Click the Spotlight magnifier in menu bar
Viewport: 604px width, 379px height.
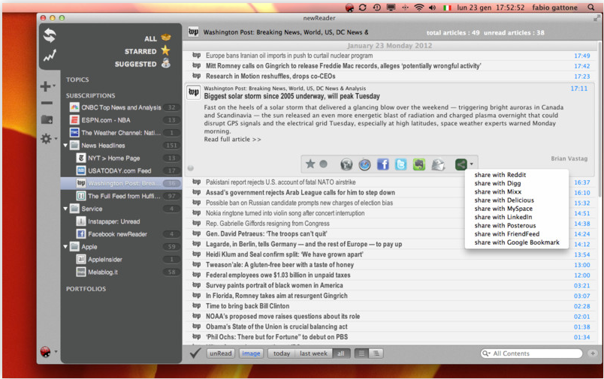click(590, 8)
